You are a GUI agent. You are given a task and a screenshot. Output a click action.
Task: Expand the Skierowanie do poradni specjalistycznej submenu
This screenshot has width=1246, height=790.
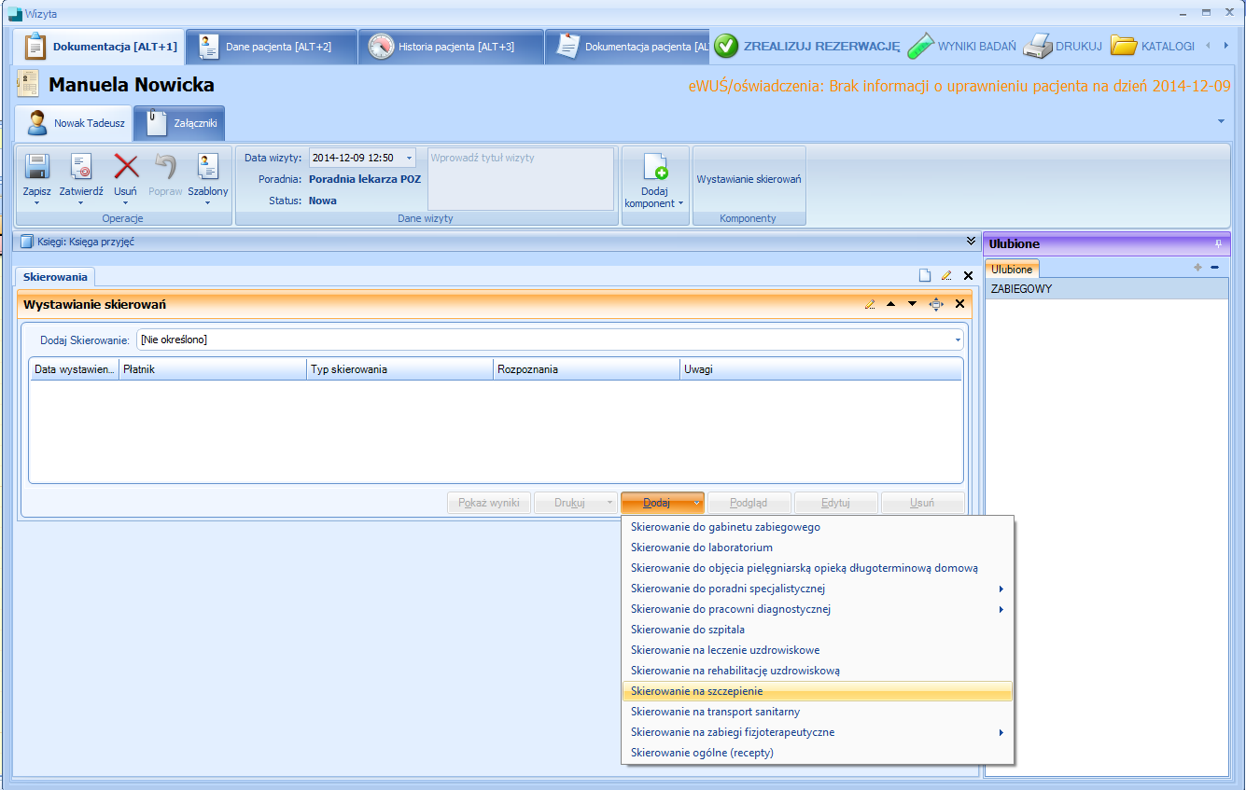1001,589
